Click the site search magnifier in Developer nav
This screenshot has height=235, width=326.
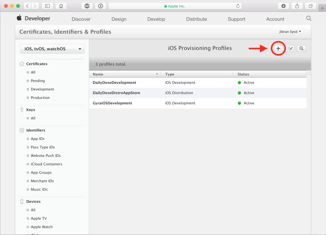point(309,18)
